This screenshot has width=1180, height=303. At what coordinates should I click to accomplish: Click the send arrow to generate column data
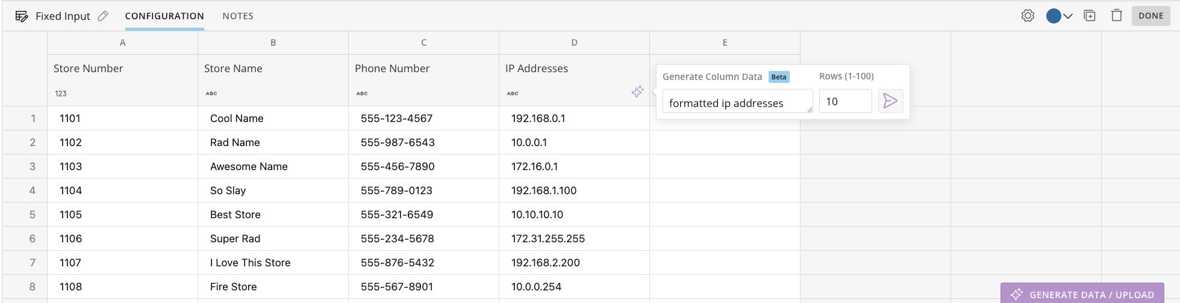tap(890, 101)
